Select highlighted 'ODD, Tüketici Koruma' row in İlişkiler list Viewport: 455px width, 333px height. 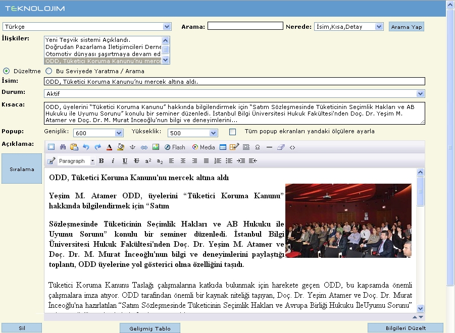point(103,61)
